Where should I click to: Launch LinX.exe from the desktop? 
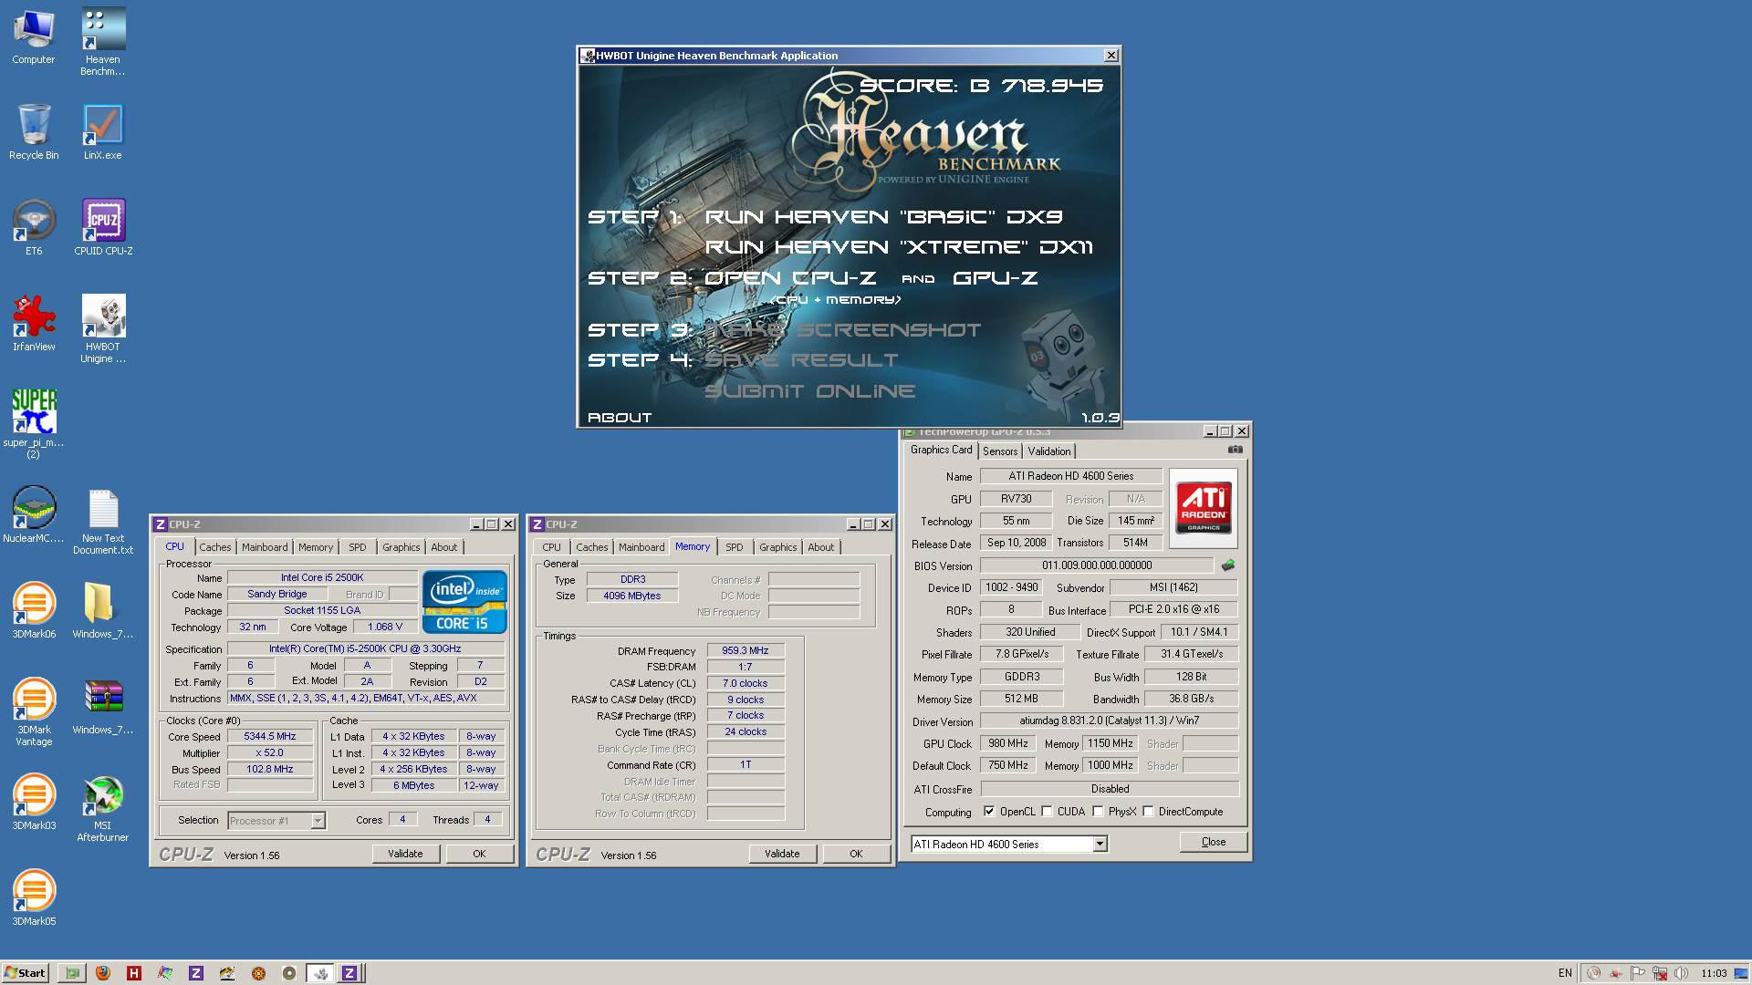pyautogui.click(x=103, y=132)
